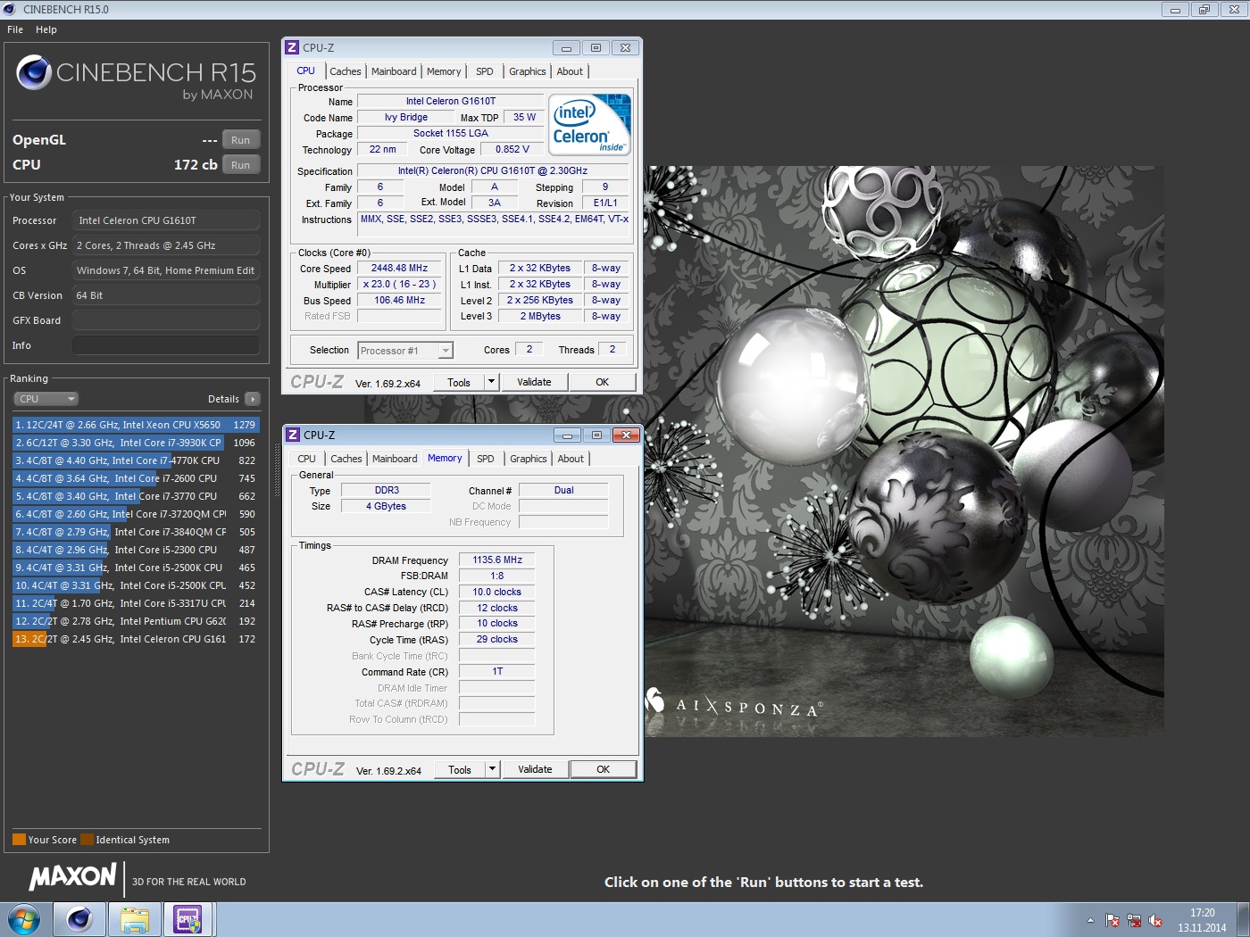Click DRAM Frequency value 1135.6 MHz
Screen dimensions: 1250x937
(497, 560)
